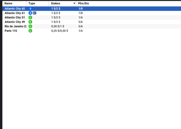The width and height of the screenshot is (181, 129).
Task: Click the 1/6 players cell for Atlantic City 51
Action: [81, 18]
